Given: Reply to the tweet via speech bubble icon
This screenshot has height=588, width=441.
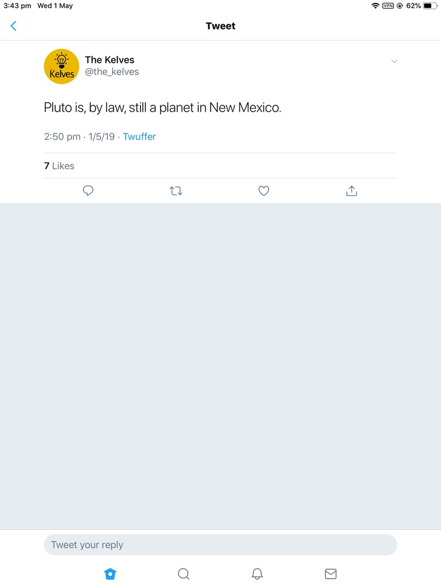Looking at the screenshot, I should (88, 191).
